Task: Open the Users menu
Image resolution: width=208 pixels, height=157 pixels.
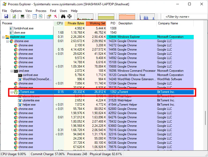Action: (x=64, y=11)
